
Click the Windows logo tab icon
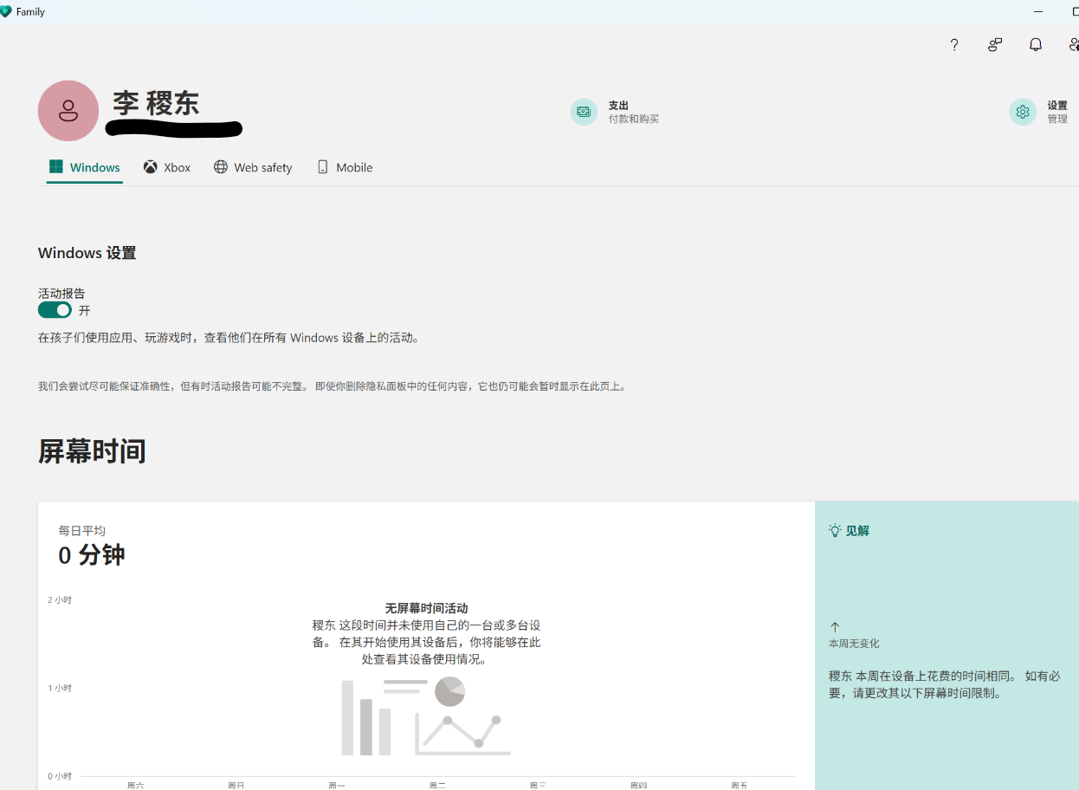coord(56,167)
